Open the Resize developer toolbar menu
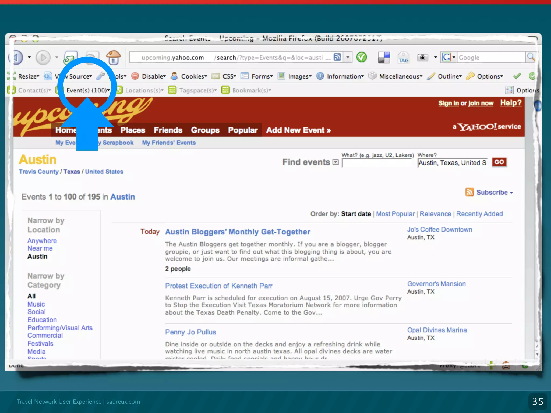551x413 pixels. [24, 76]
